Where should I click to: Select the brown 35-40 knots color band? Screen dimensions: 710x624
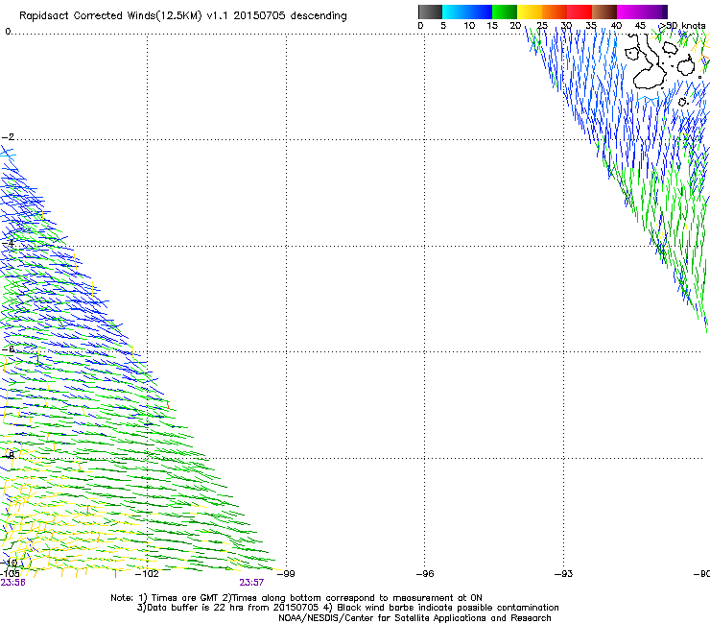pyautogui.click(x=604, y=12)
